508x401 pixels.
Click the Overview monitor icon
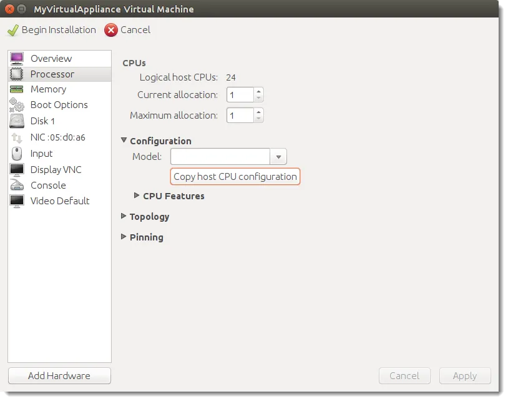[x=16, y=59]
